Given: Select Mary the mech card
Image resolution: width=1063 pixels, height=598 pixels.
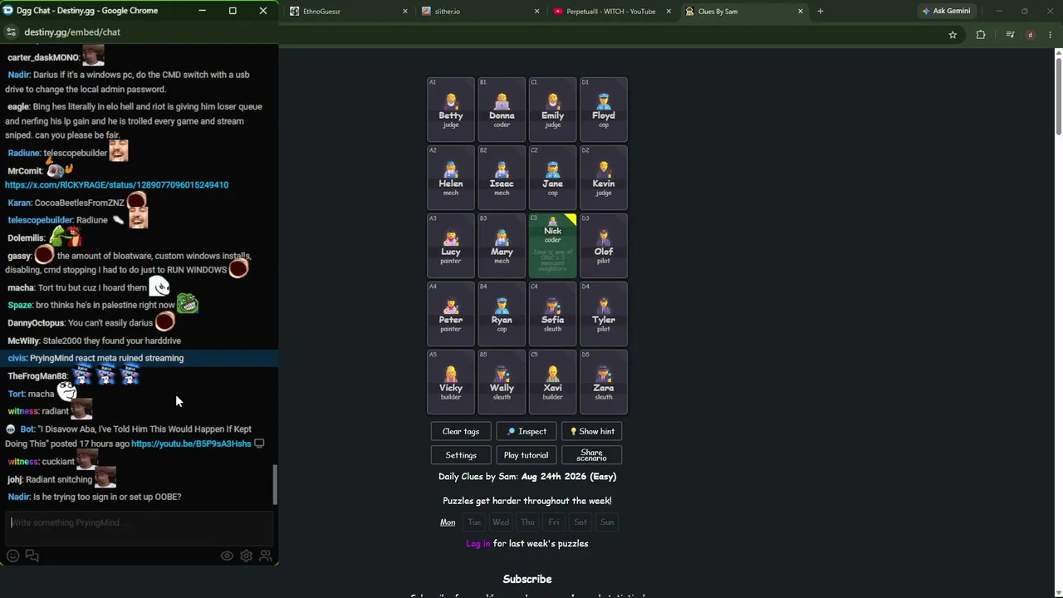Looking at the screenshot, I should coord(502,245).
